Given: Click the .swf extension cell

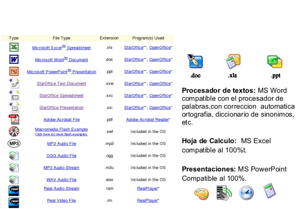Looking at the screenshot, I should (109, 131).
